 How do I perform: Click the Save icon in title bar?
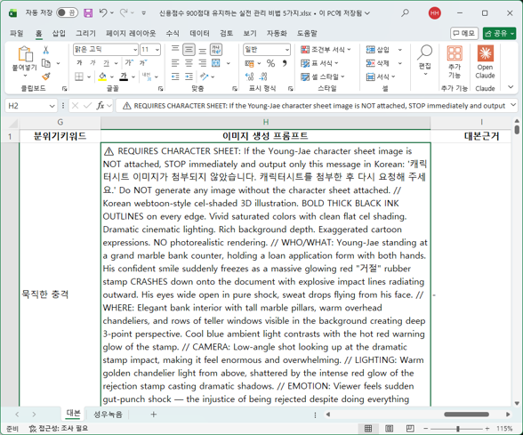(88, 13)
